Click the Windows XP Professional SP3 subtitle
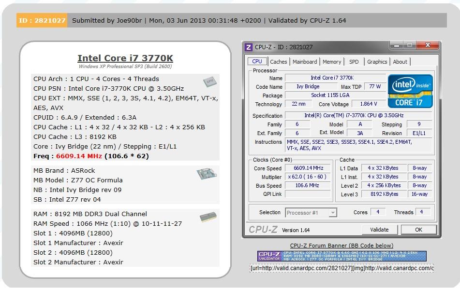This screenshot has height=288, width=460. [125, 67]
